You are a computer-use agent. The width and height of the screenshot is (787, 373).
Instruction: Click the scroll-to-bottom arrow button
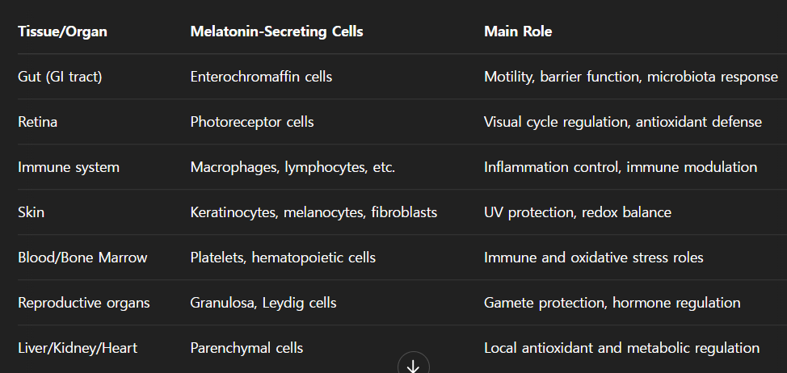(x=413, y=366)
